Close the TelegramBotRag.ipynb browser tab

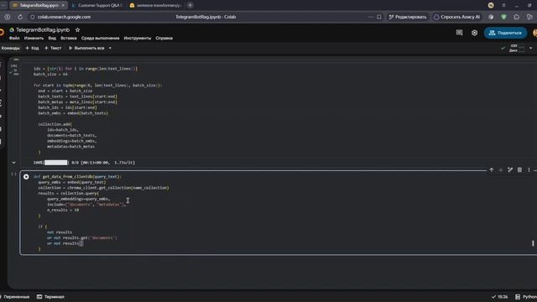tap(63, 6)
